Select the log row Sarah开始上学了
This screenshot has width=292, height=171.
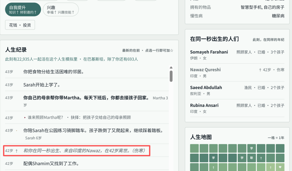87,85
